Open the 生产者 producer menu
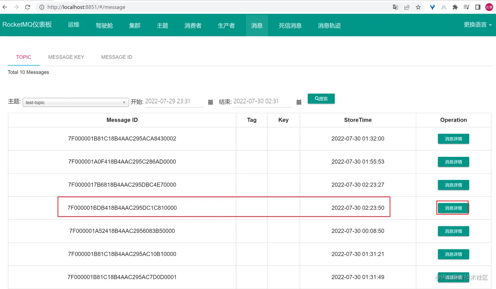The width and height of the screenshot is (496, 289). click(226, 26)
